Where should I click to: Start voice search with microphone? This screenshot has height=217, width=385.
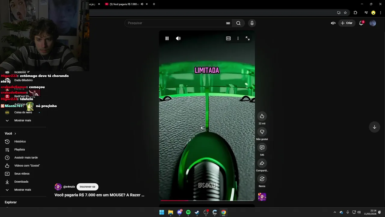click(252, 23)
